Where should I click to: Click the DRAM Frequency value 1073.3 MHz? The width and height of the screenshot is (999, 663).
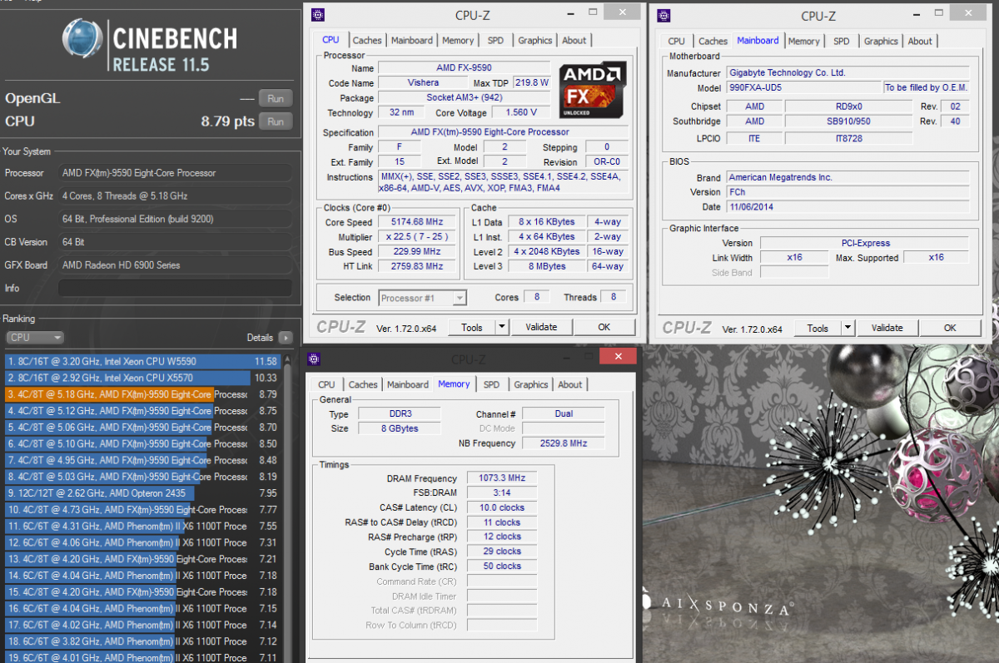(502, 478)
